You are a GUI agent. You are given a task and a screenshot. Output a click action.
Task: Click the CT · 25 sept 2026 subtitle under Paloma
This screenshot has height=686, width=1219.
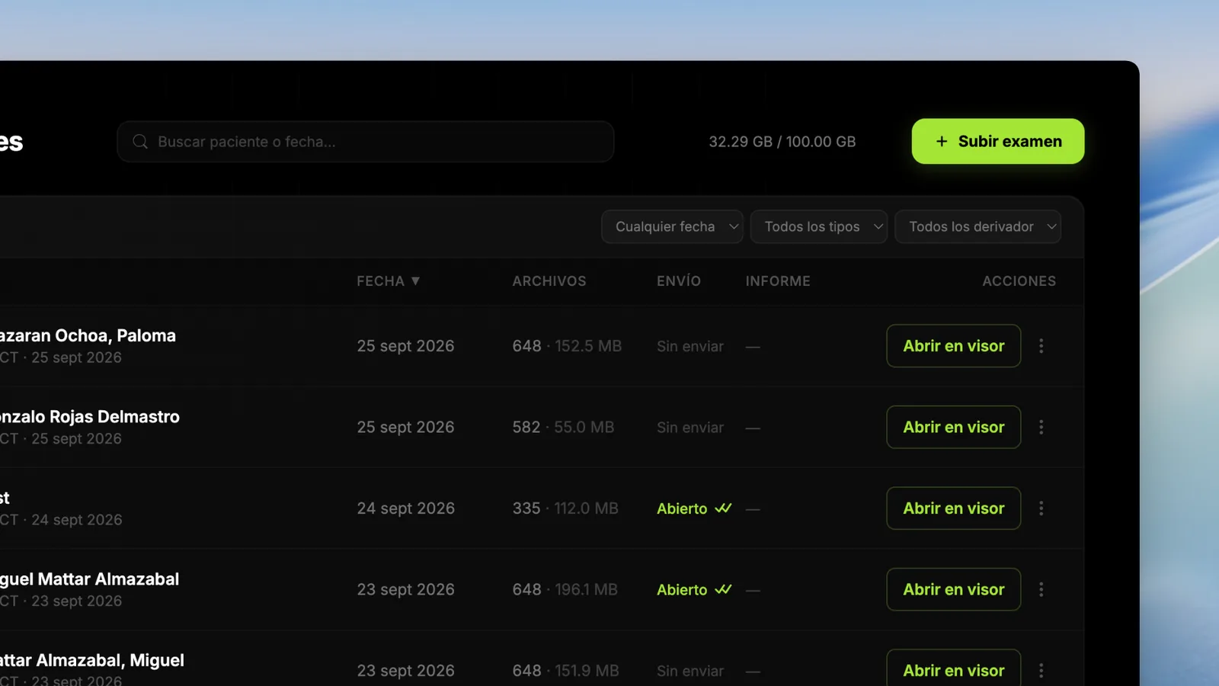click(61, 358)
